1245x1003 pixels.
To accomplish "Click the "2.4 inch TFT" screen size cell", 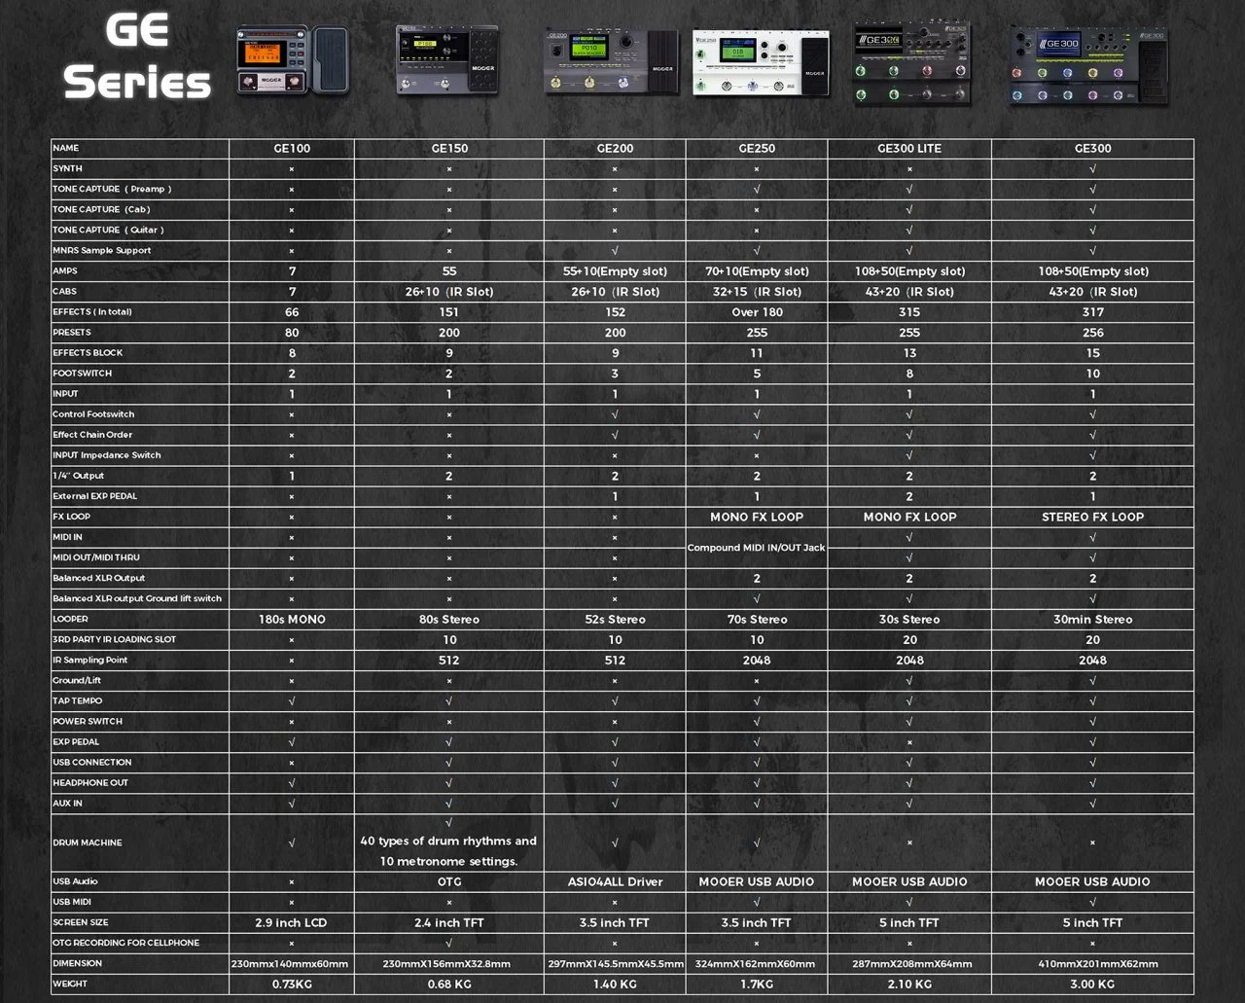I will (x=449, y=922).
